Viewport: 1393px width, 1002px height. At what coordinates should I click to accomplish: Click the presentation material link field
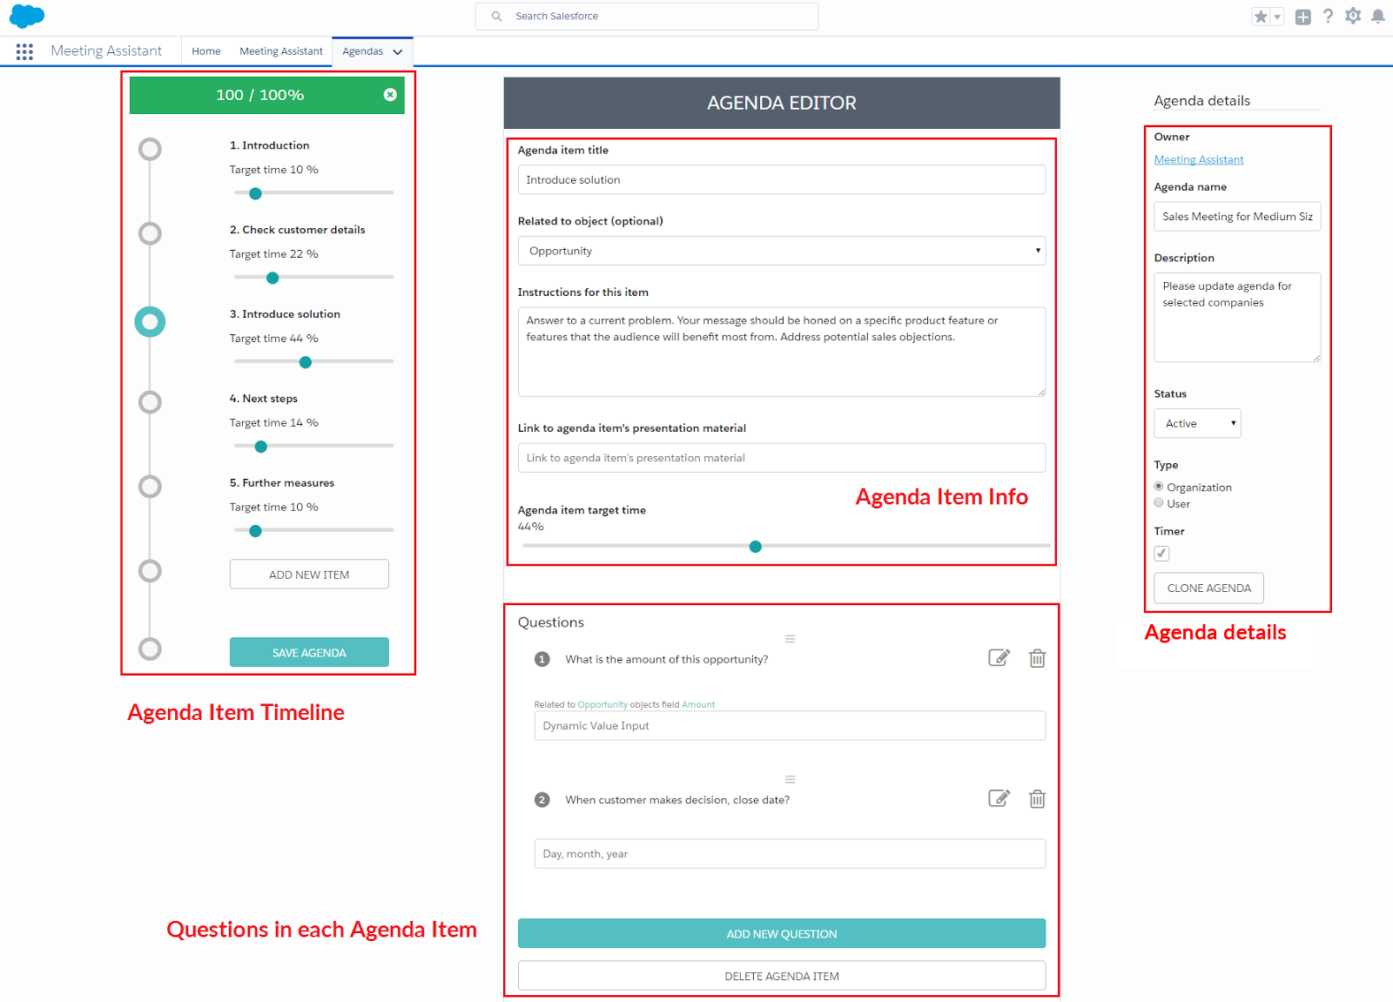click(782, 458)
